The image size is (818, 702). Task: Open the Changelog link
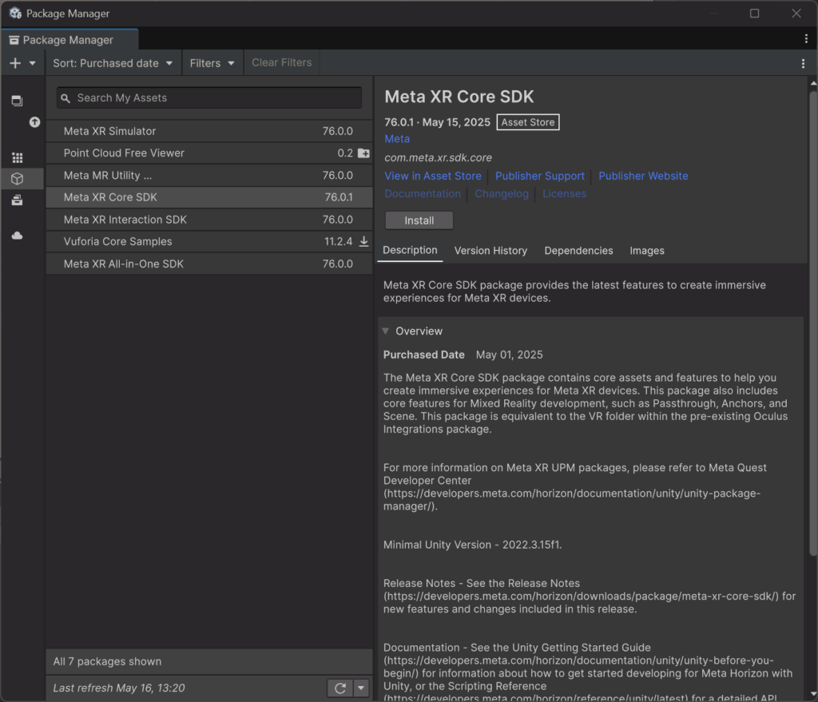pos(502,193)
